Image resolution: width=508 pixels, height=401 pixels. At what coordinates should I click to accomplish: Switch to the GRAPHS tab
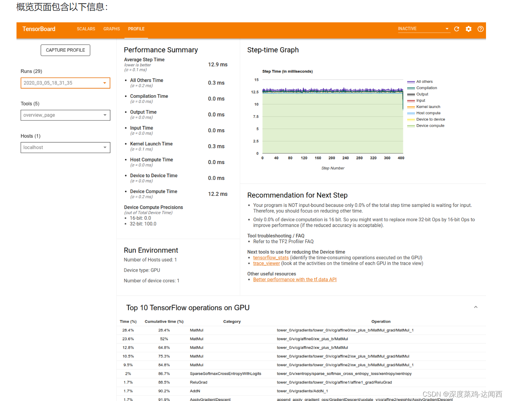point(112,29)
